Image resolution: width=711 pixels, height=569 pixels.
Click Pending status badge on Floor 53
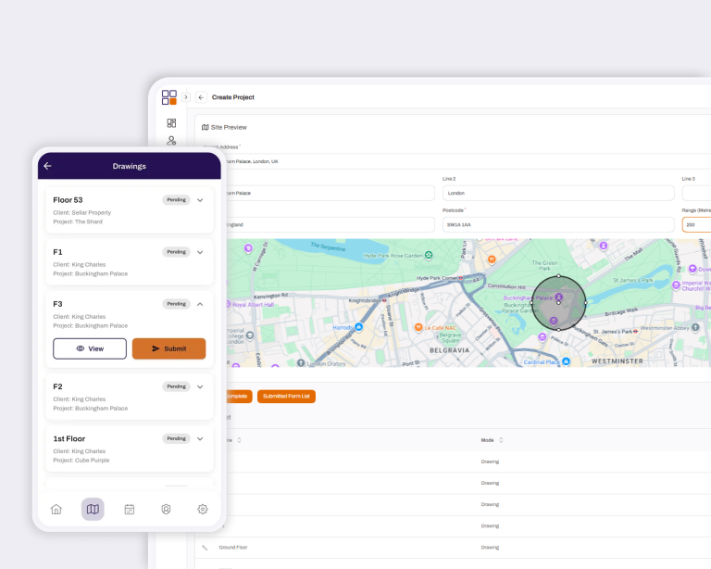177,199
